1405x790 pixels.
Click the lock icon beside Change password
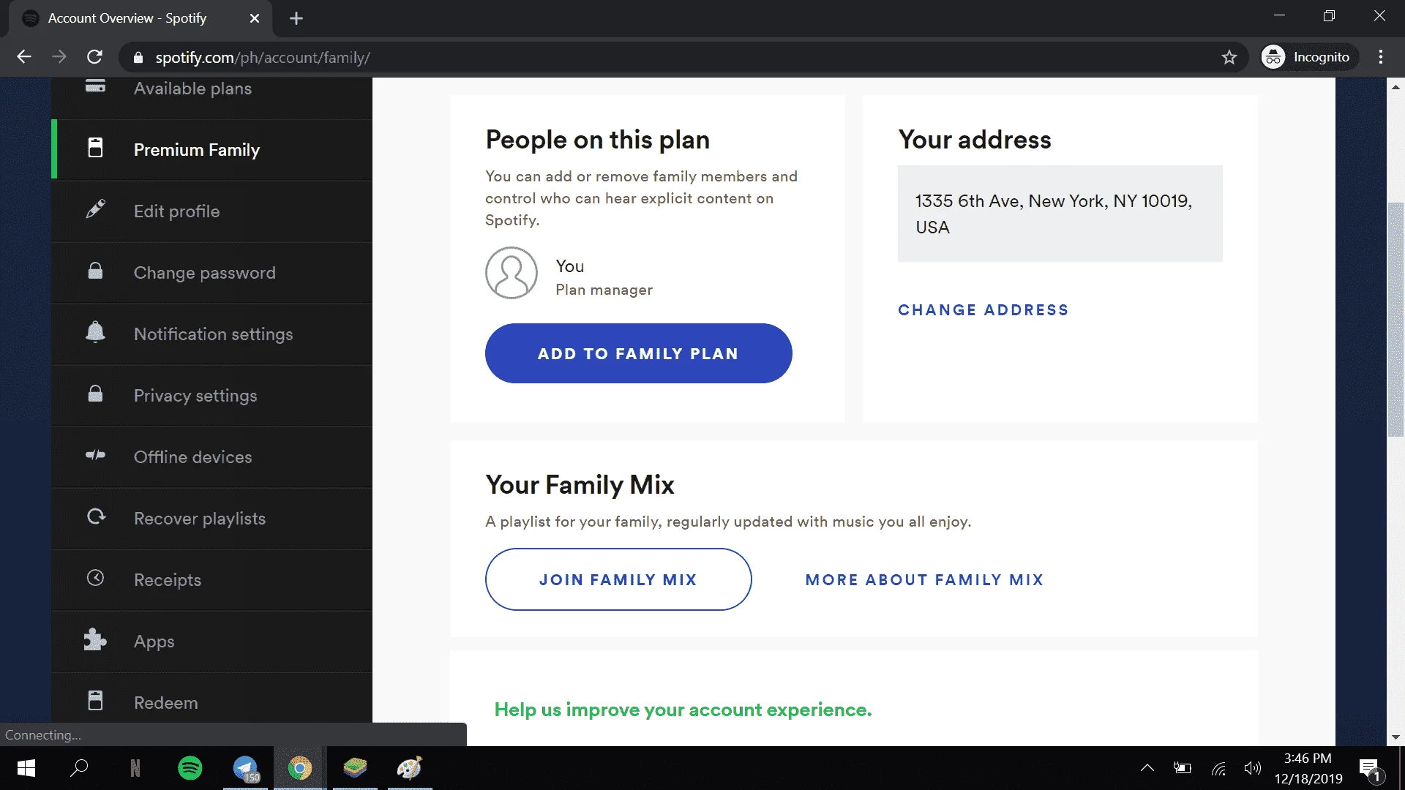coord(95,271)
